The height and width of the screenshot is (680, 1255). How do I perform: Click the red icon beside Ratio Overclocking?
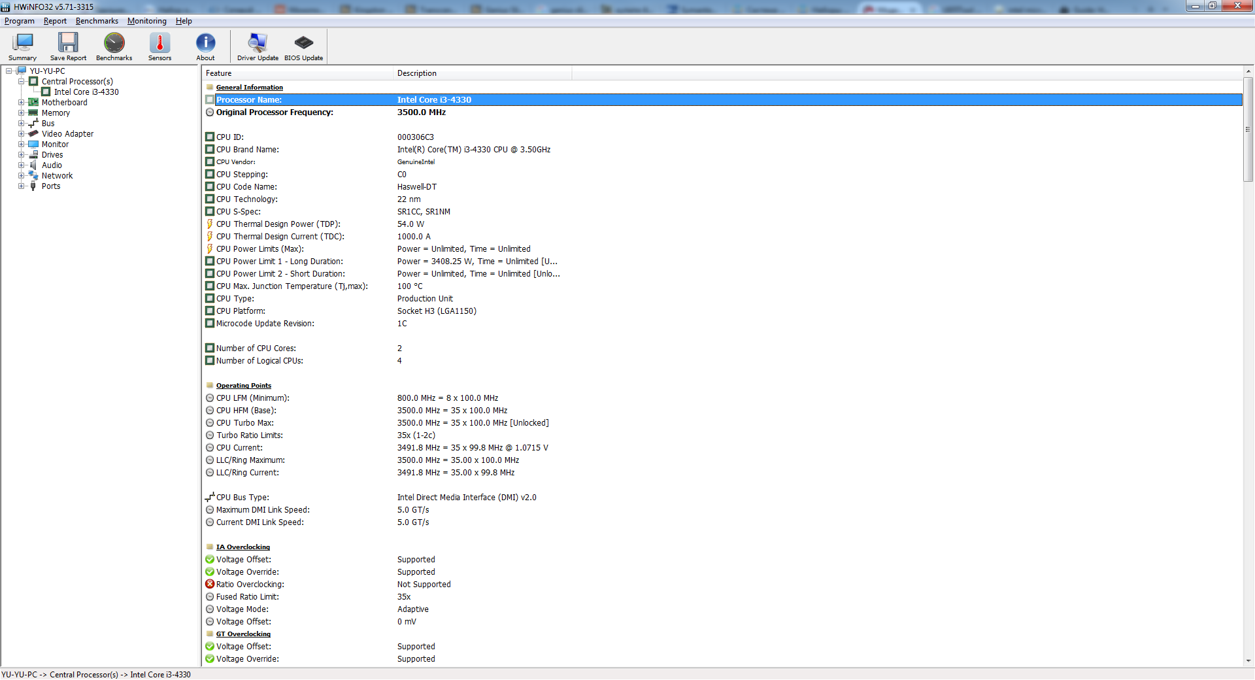tap(210, 584)
